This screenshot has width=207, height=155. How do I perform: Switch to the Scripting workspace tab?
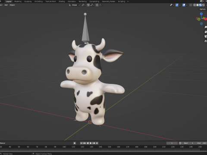coord(122,1)
